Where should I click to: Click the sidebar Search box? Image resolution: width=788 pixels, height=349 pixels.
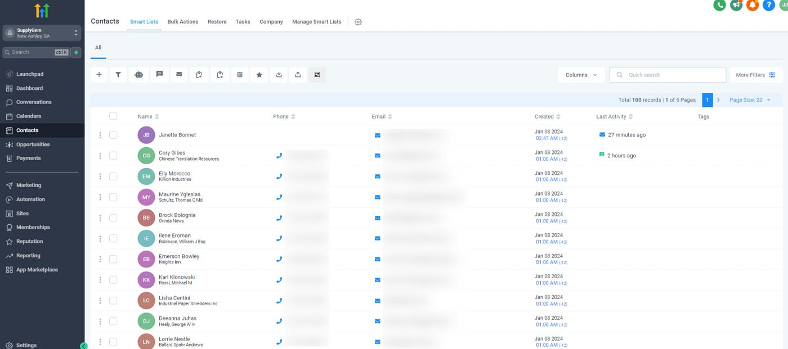(x=37, y=52)
